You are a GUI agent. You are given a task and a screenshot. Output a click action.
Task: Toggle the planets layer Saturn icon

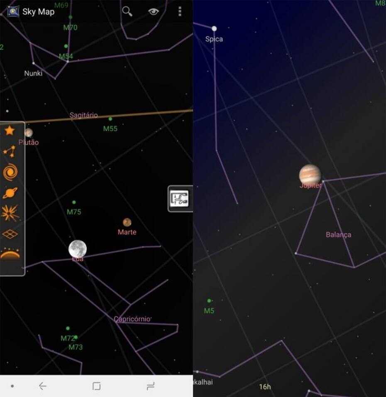[x=10, y=193]
